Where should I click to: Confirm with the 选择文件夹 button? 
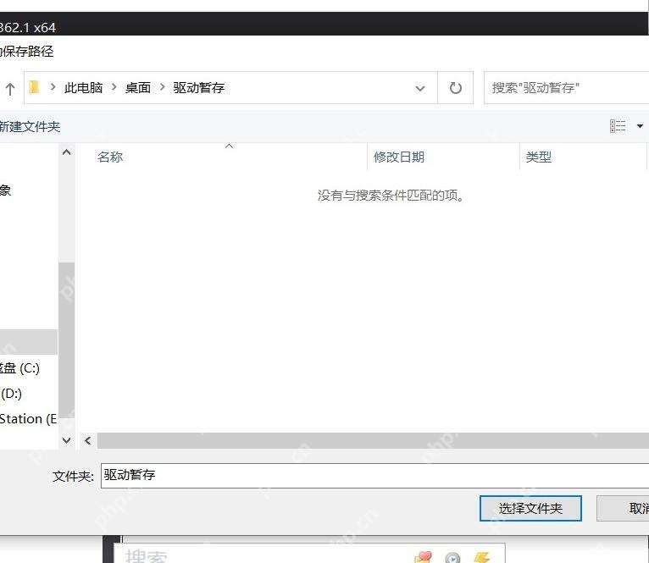[530, 509]
